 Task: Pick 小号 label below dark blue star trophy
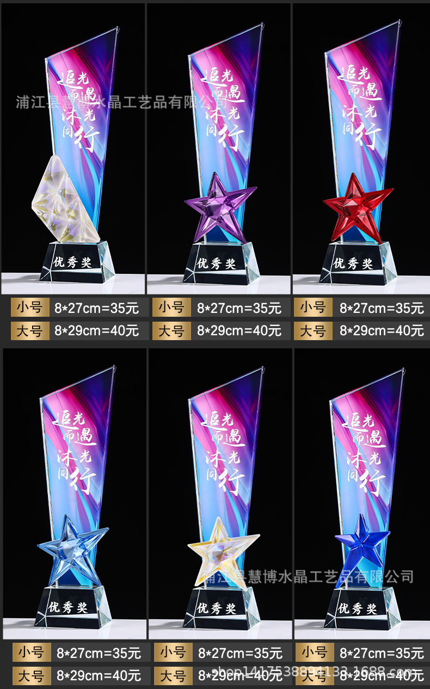315,653
